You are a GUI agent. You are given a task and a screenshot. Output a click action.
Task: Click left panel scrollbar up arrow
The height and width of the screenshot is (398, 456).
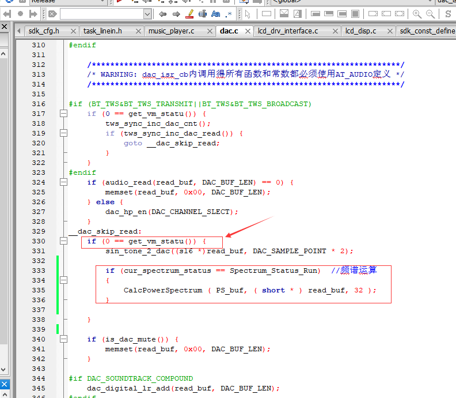click(3, 54)
